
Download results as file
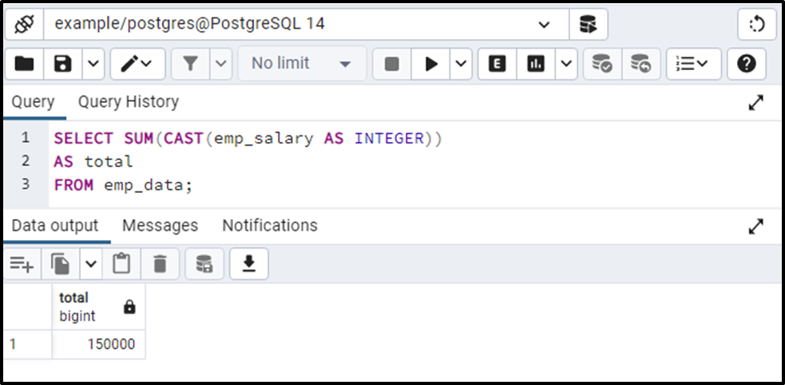[x=249, y=264]
